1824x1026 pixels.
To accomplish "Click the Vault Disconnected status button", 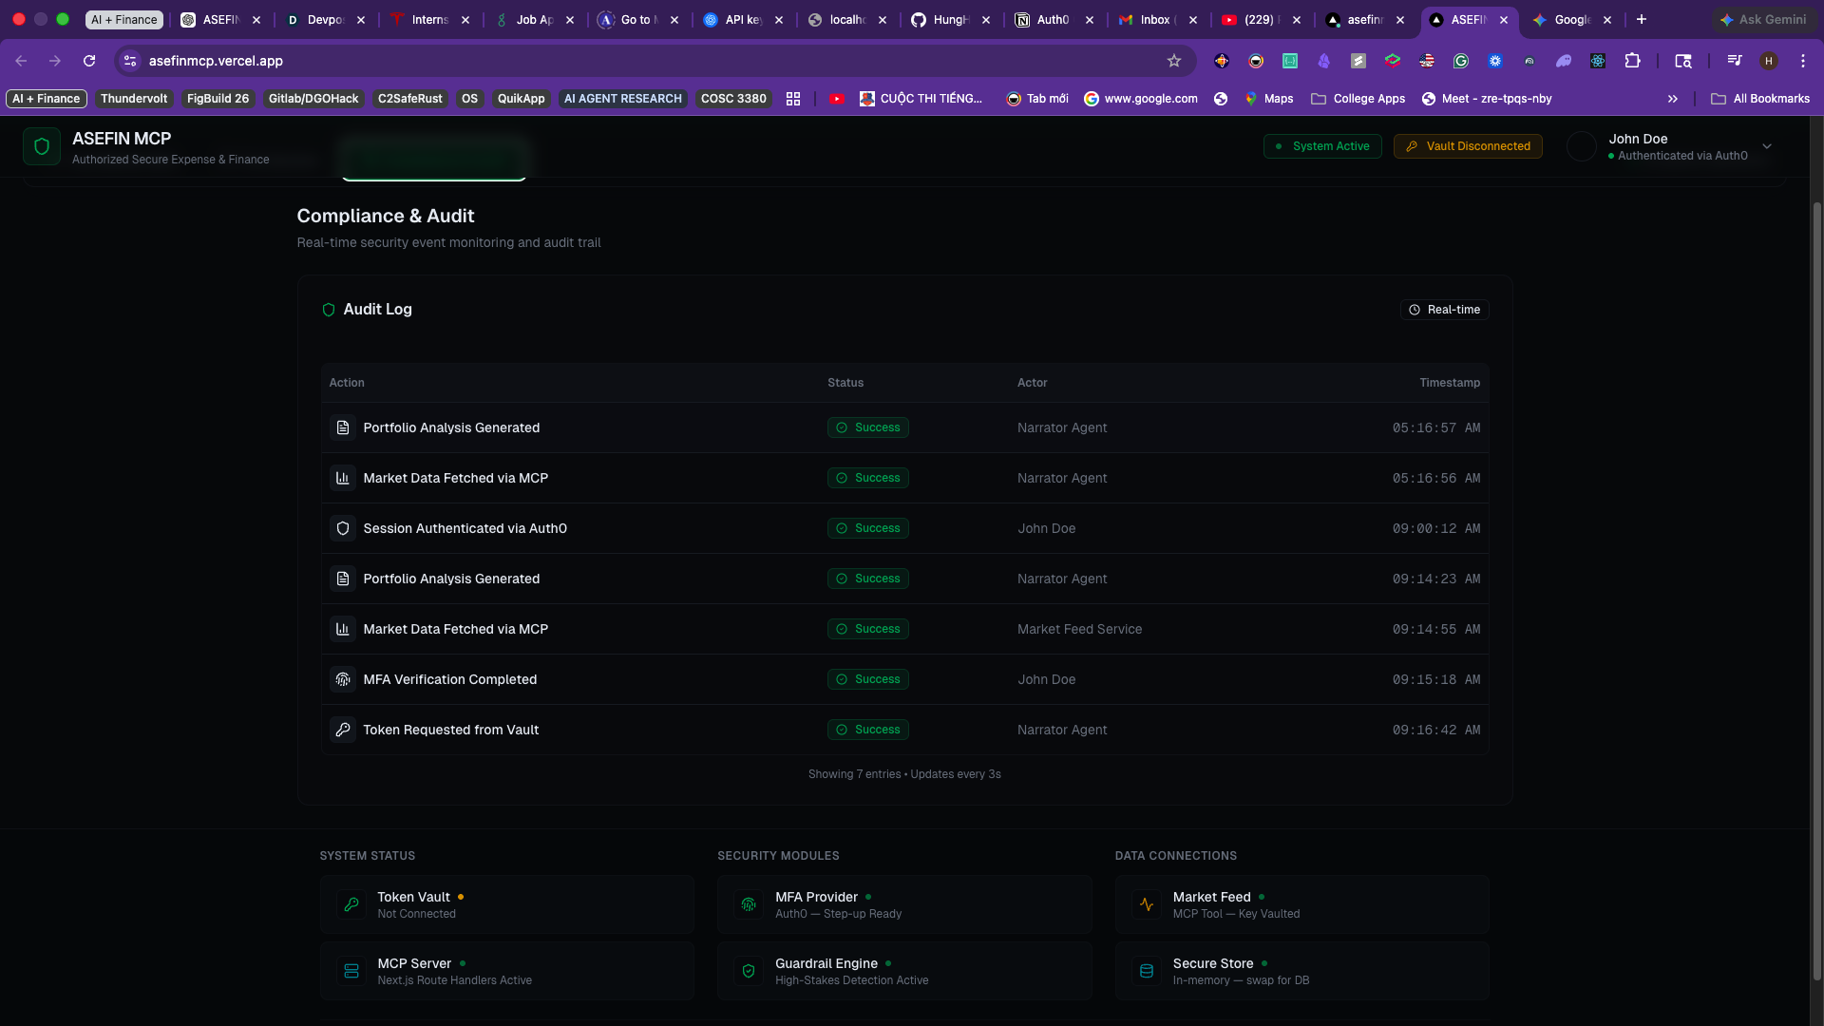I will pyautogui.click(x=1468, y=146).
